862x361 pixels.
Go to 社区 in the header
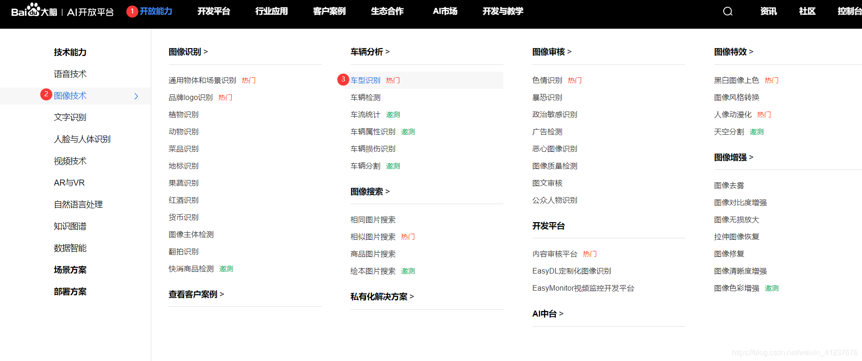click(x=807, y=11)
